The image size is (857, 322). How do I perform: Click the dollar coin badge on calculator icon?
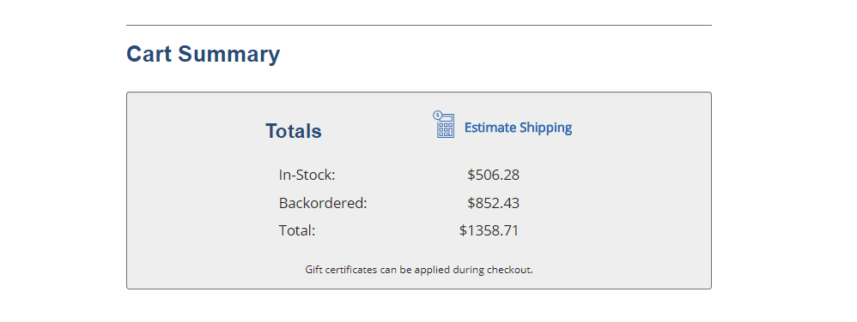coord(437,115)
